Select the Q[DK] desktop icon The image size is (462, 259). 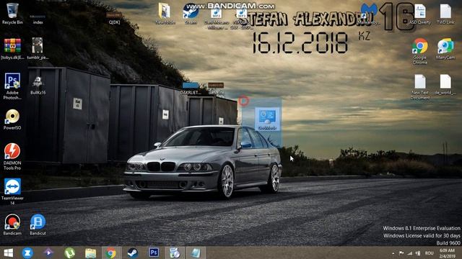pyautogui.click(x=114, y=19)
